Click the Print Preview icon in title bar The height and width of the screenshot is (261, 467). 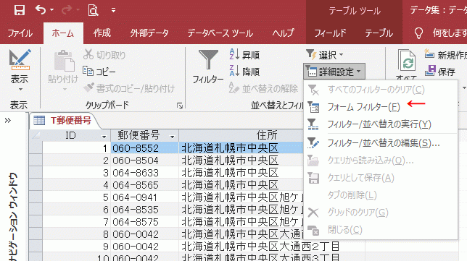tap(93, 10)
